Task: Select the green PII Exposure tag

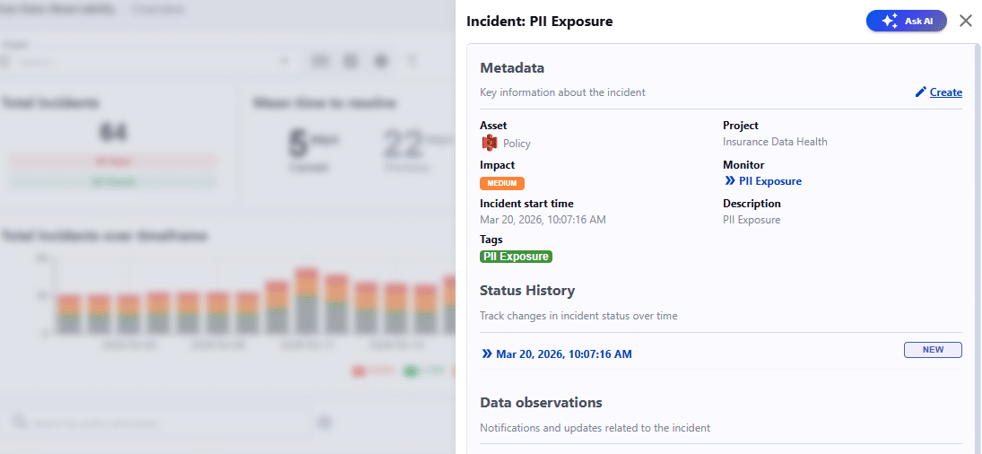Action: tap(516, 256)
